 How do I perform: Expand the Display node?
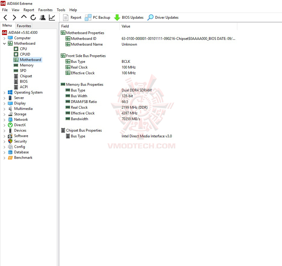click(x=4, y=104)
